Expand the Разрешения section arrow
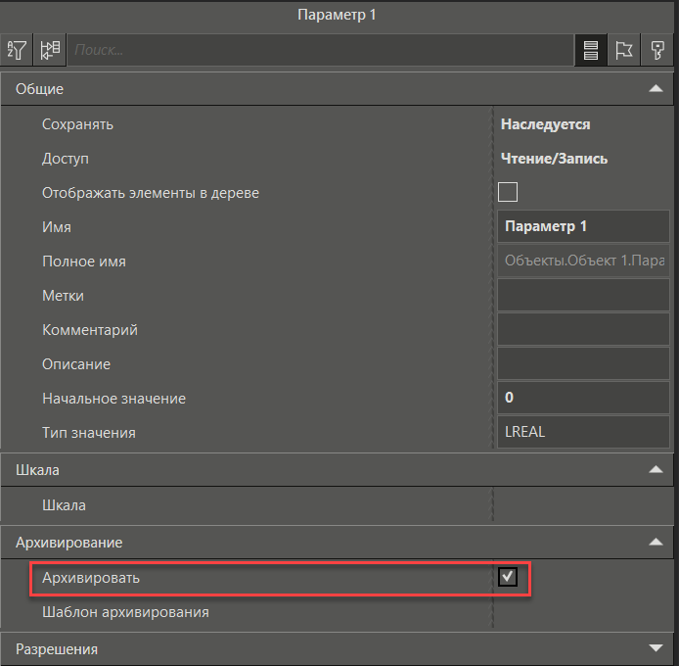The height and width of the screenshot is (666, 679). pyautogui.click(x=656, y=648)
